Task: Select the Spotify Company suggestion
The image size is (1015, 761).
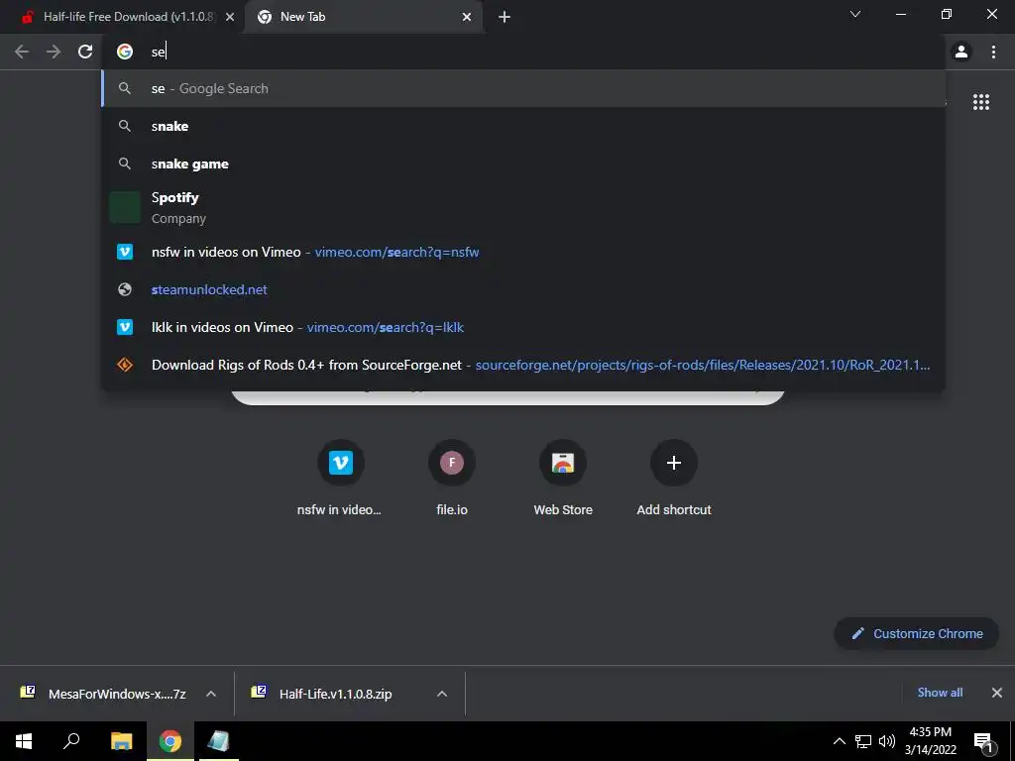Action: (523, 208)
